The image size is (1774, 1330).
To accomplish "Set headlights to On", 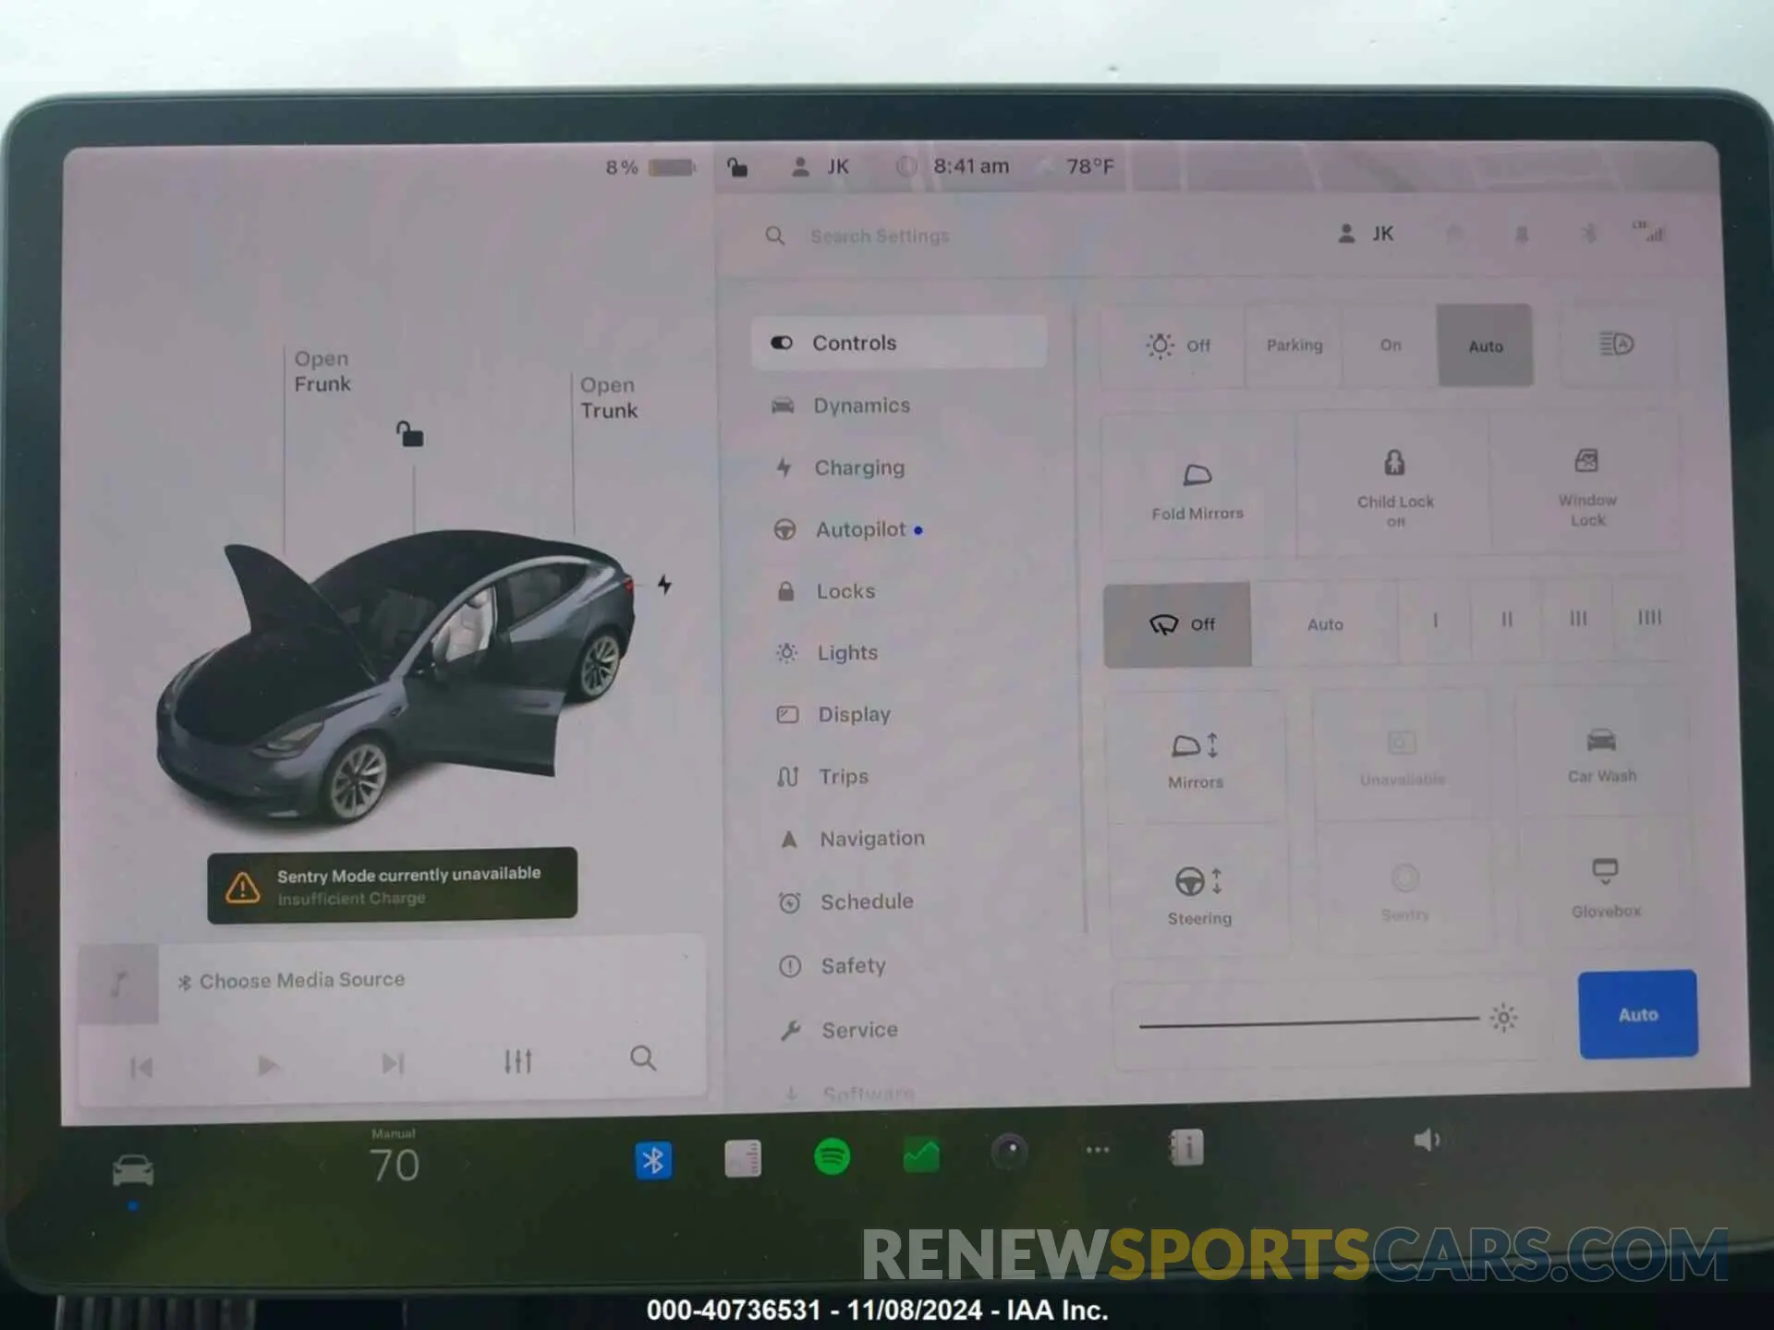I will click(x=1390, y=345).
